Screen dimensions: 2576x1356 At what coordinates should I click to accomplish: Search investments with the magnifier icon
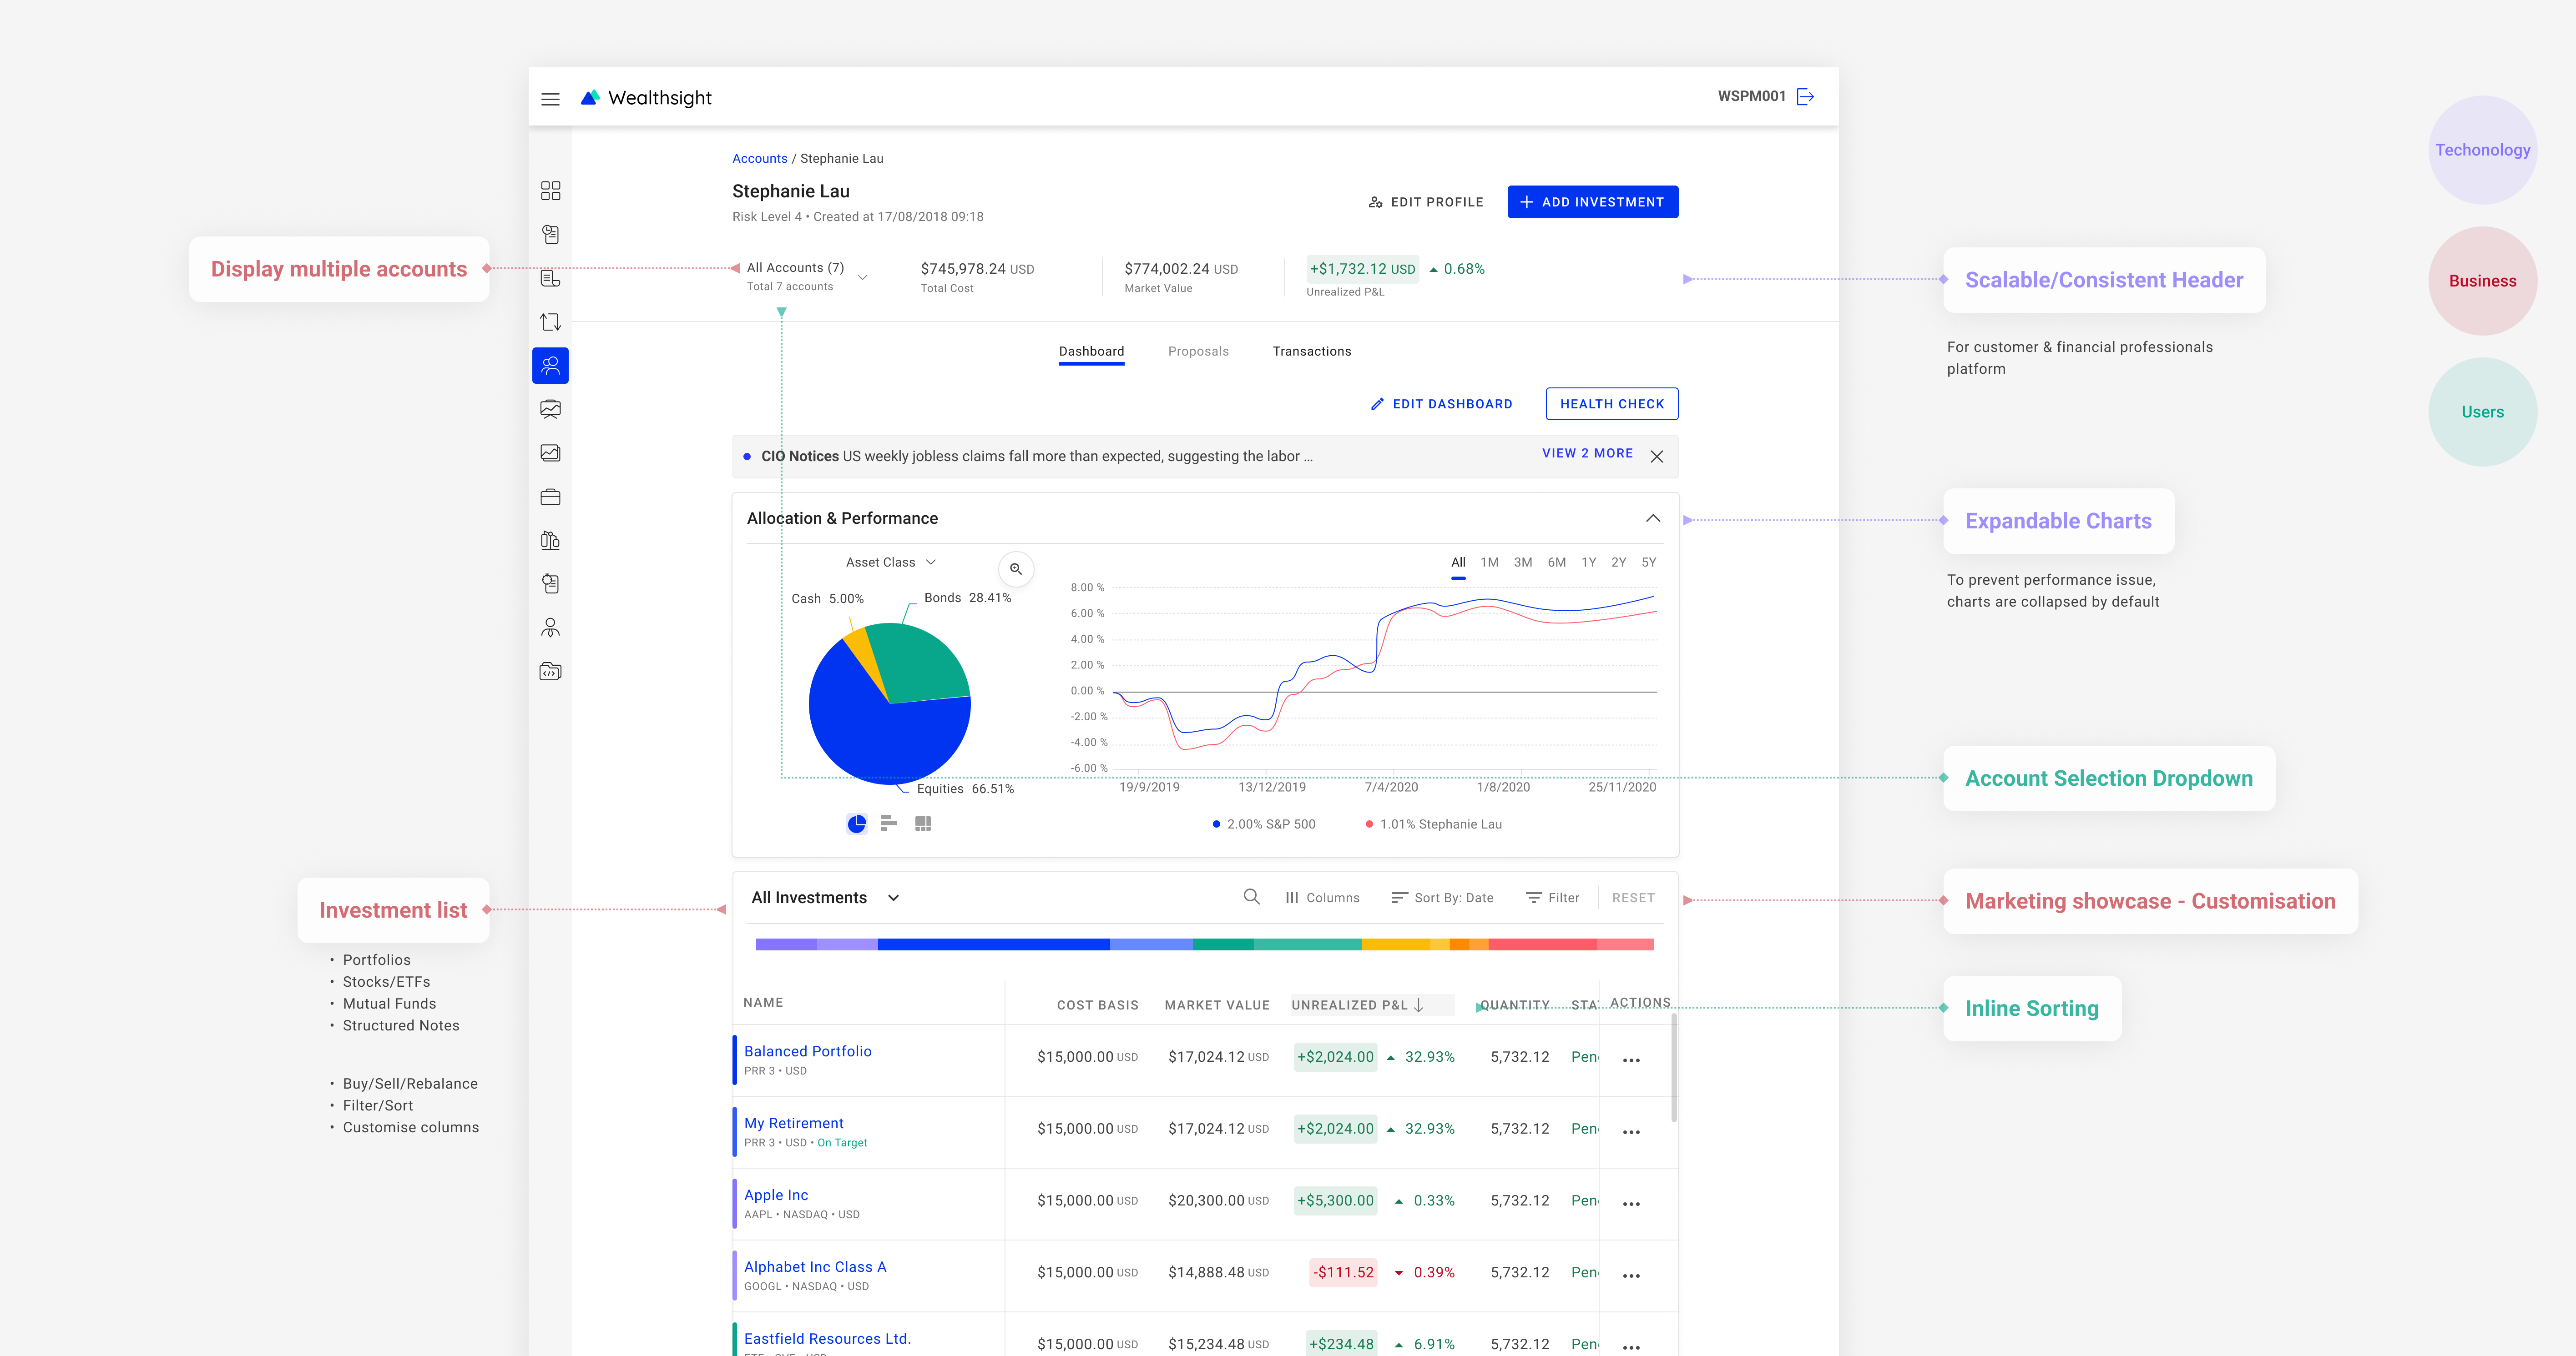[x=1251, y=897]
